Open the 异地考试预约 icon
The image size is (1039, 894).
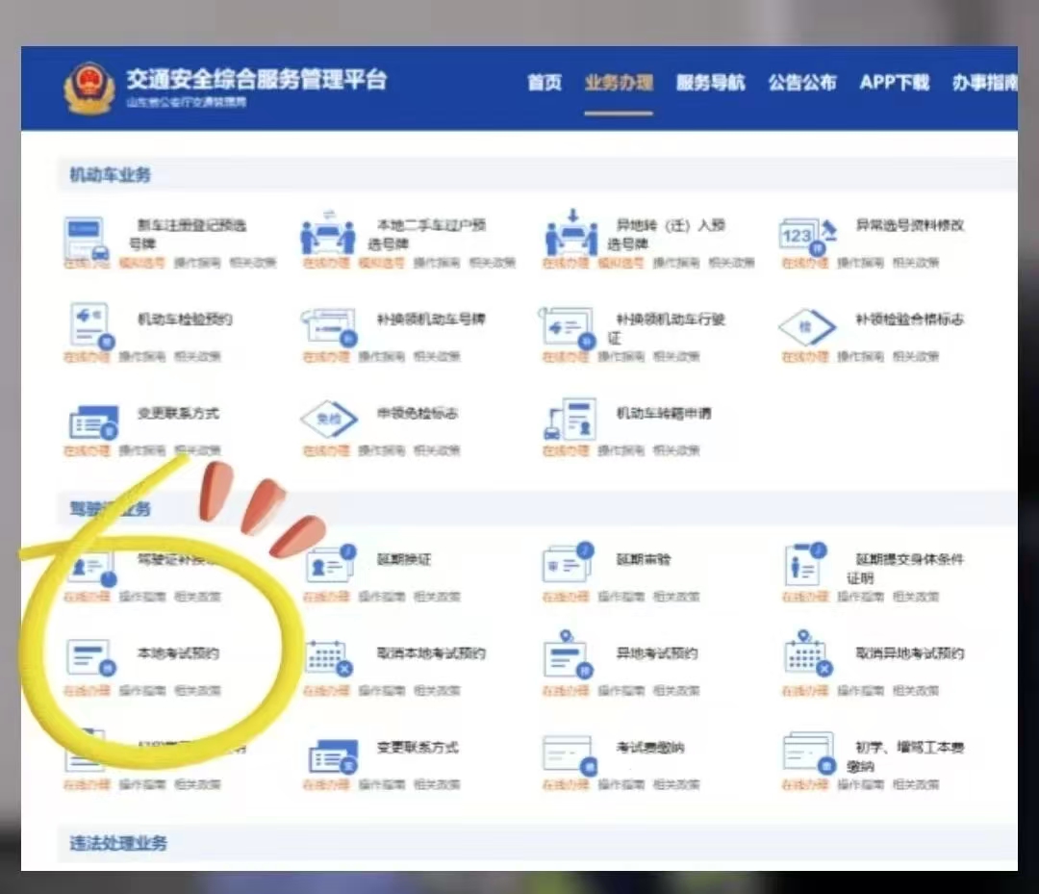click(x=568, y=656)
